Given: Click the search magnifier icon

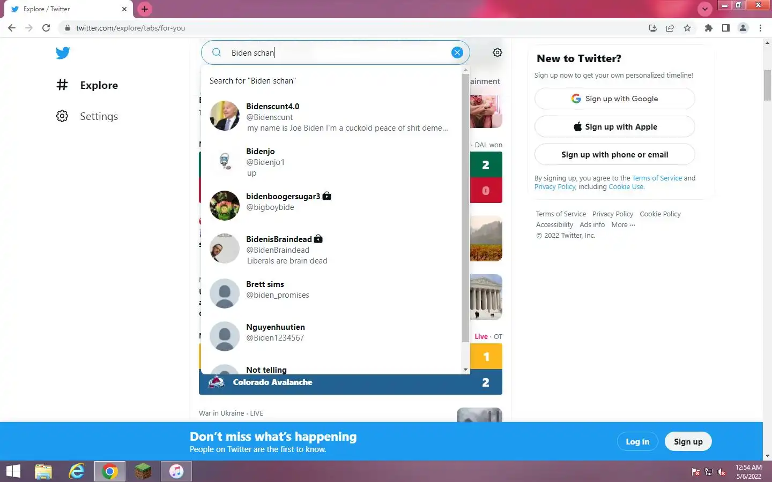Looking at the screenshot, I should pyautogui.click(x=217, y=52).
